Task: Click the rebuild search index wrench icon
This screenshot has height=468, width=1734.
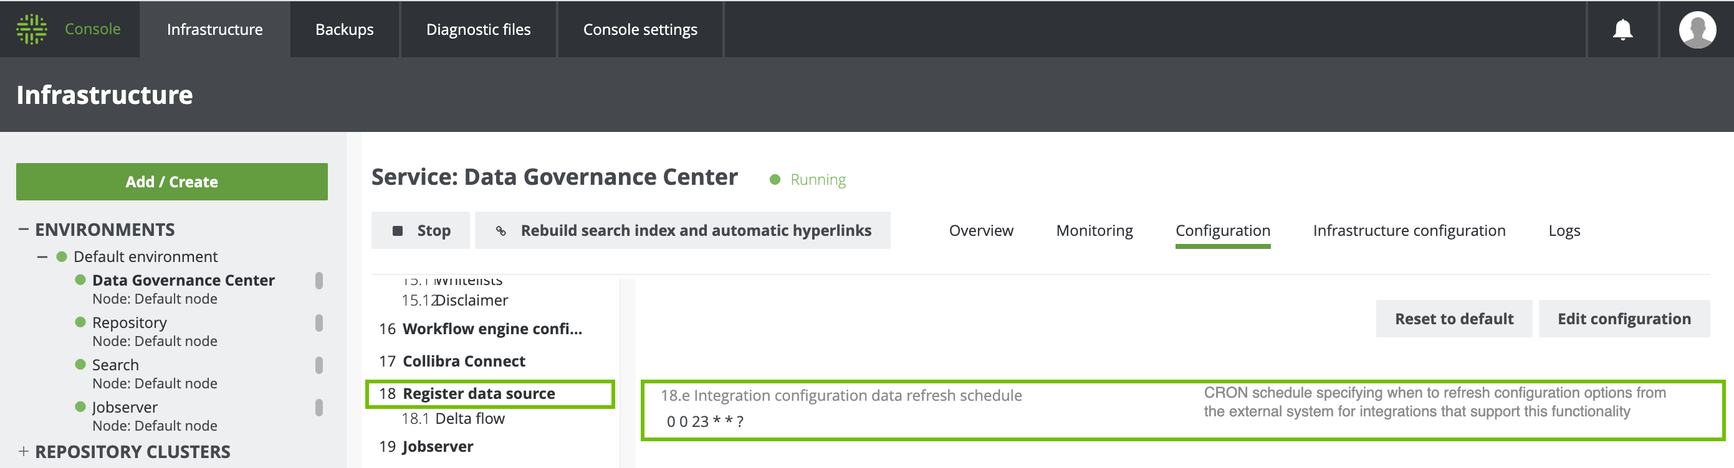Action: (501, 231)
